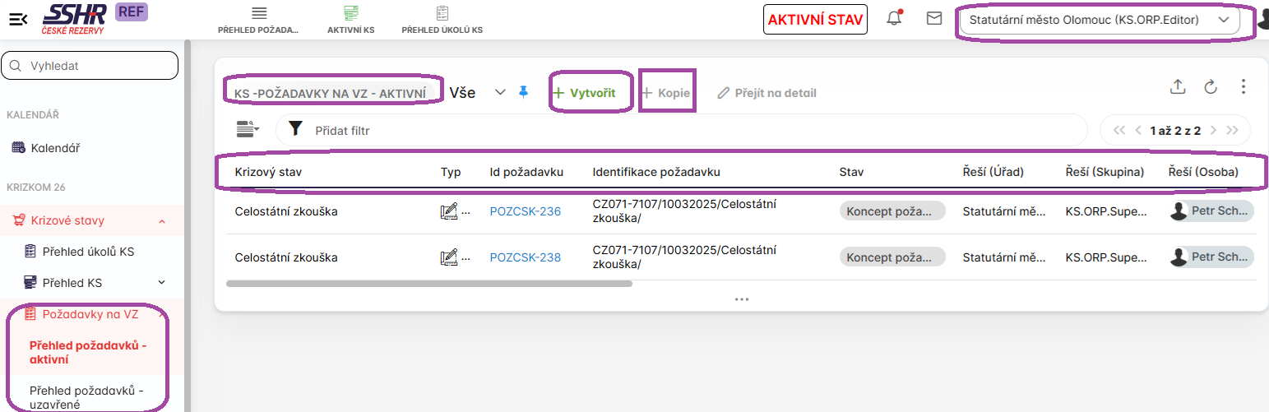The image size is (1269, 412).
Task: Refresh the requirements list
Action: pos(1211,87)
